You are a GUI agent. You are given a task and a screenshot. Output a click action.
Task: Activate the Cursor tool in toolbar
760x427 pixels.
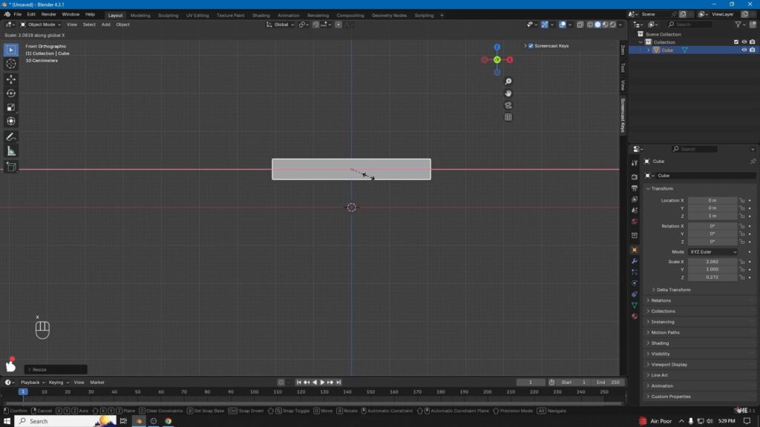pyautogui.click(x=11, y=64)
